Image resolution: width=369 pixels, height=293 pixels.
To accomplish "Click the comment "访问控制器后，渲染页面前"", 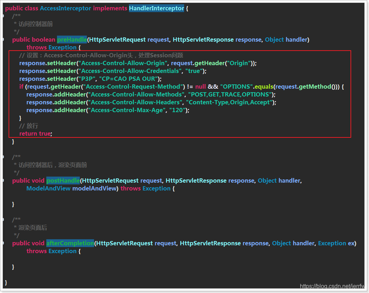I will [53, 165].
